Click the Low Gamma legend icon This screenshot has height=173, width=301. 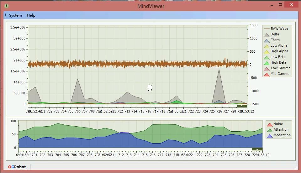tap(267, 69)
